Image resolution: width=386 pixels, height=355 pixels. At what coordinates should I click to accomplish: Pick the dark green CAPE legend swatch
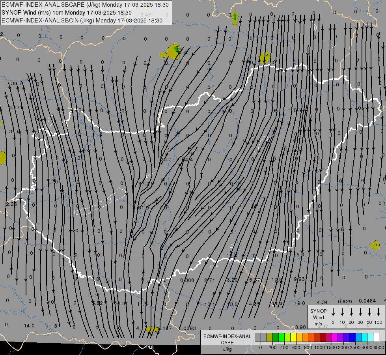click(x=276, y=337)
